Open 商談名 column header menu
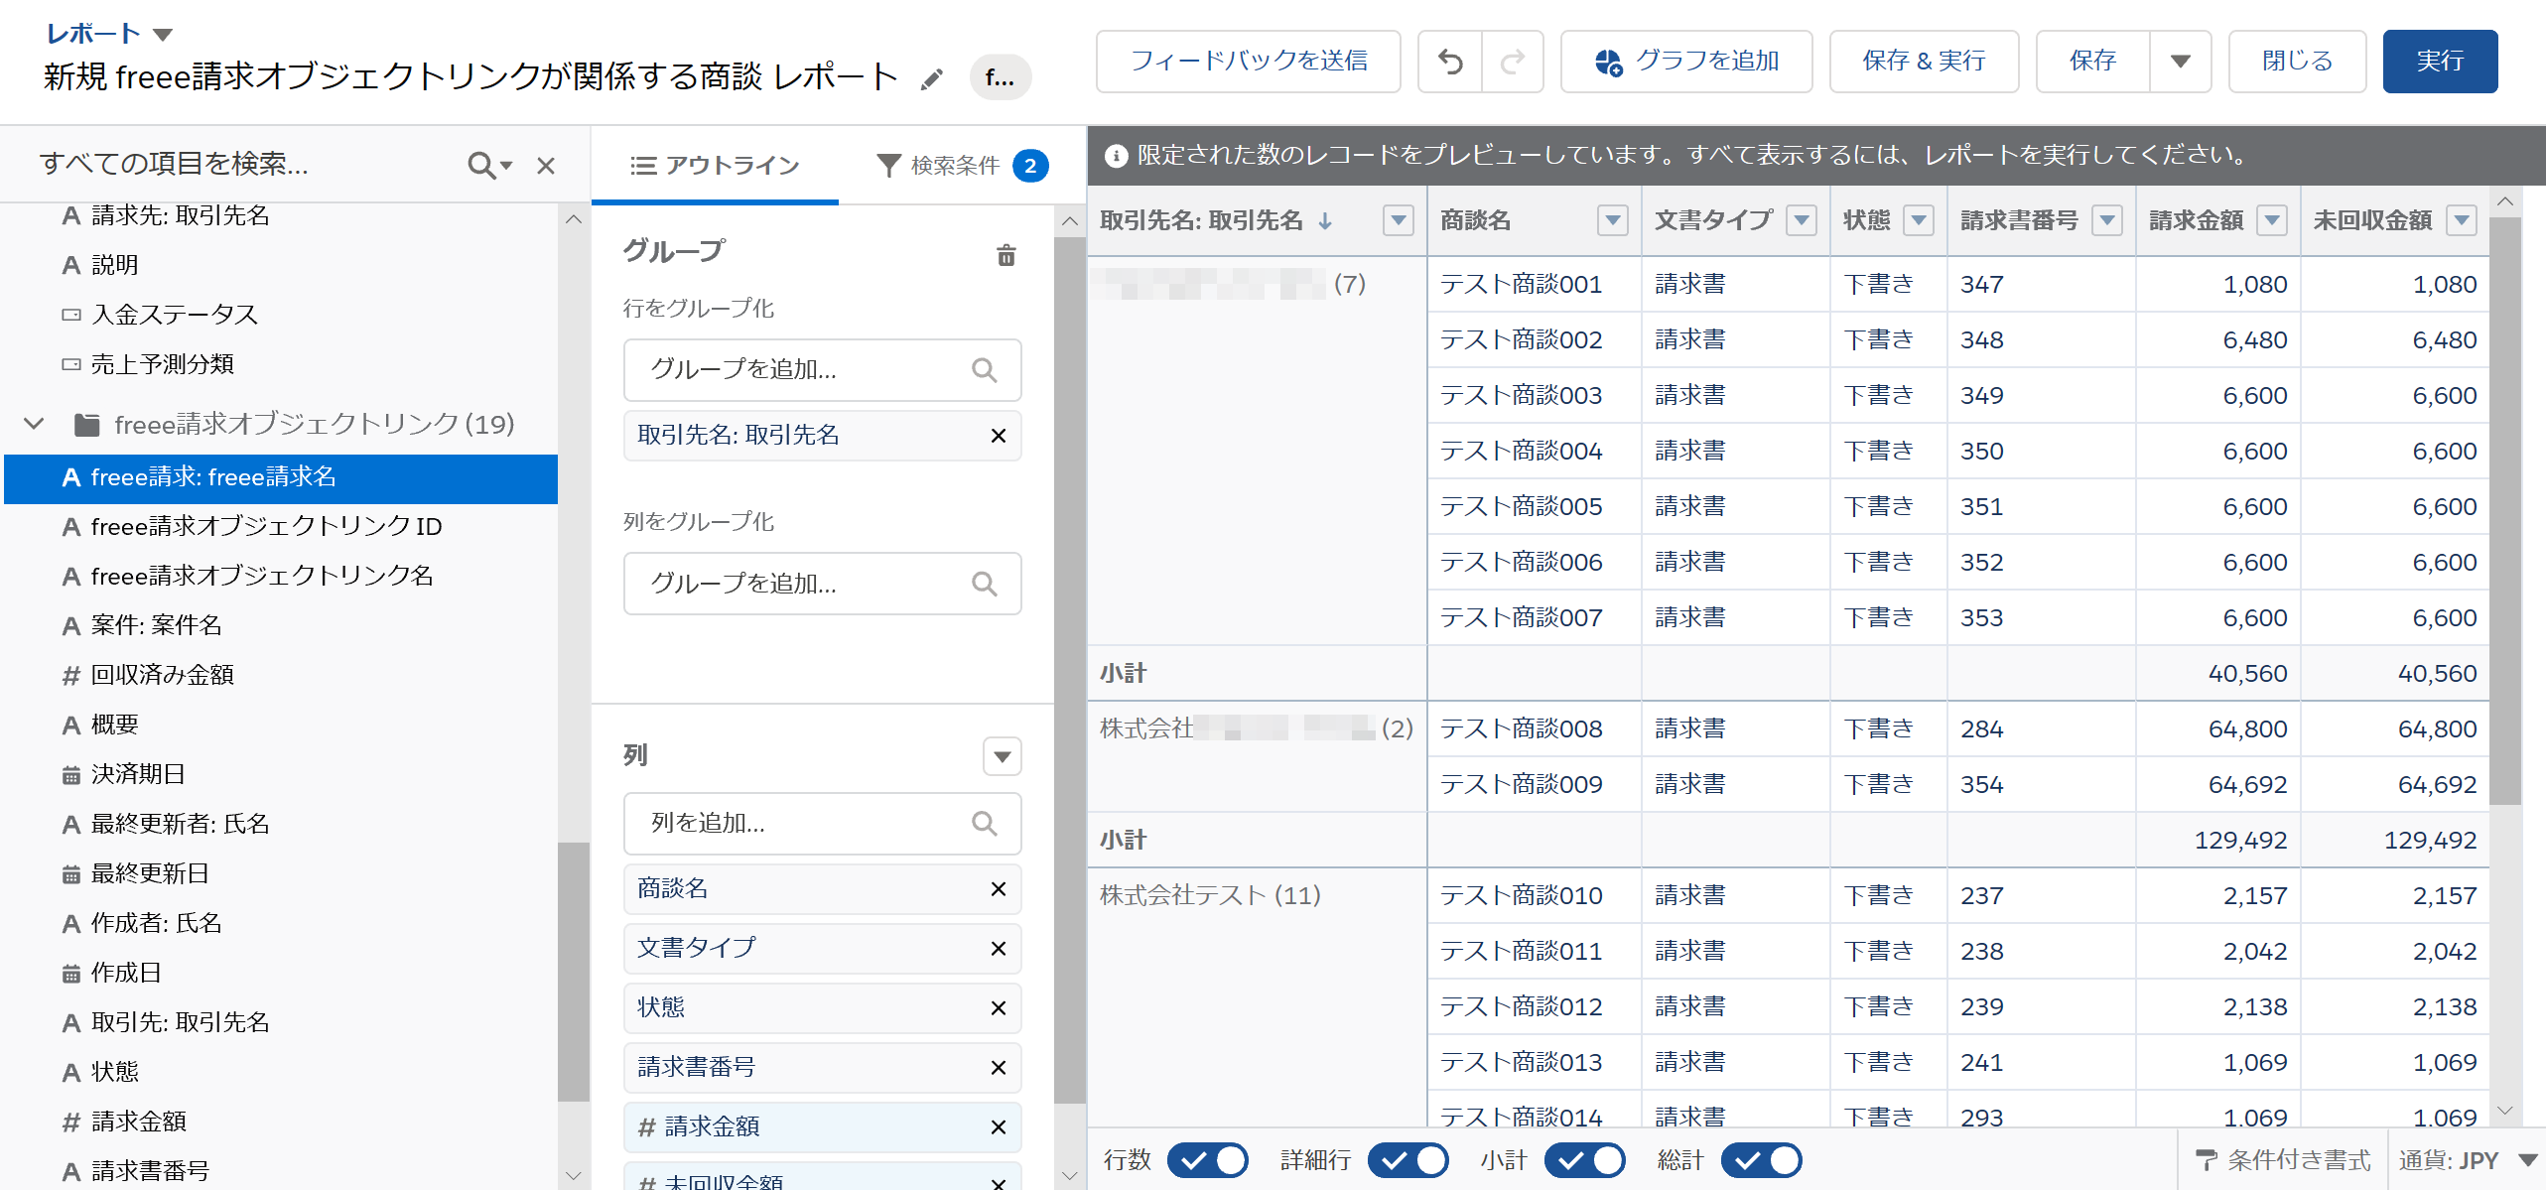This screenshot has width=2546, height=1190. (x=1612, y=220)
